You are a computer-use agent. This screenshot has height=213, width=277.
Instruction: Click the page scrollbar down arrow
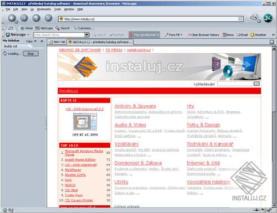[274, 205]
